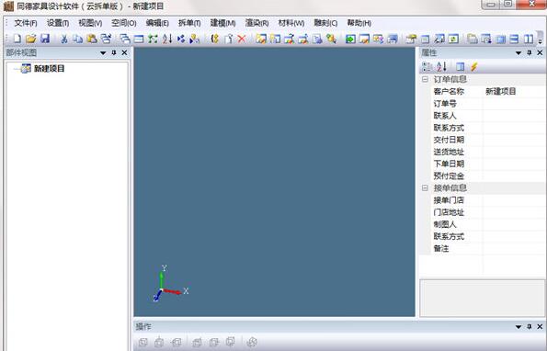Open the 文件(F) menu

[26, 23]
